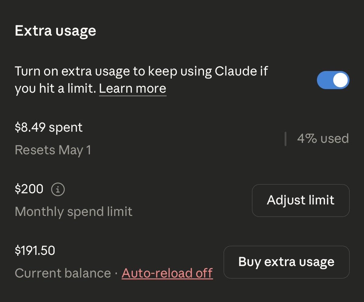Open the Auto-reload off link
364x302 pixels.
[x=167, y=273]
